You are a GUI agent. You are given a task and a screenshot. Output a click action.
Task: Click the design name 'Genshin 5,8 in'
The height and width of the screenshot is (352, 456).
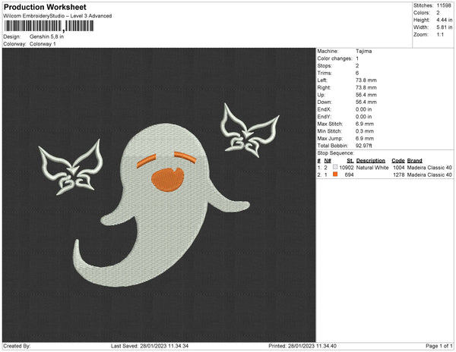[46, 37]
